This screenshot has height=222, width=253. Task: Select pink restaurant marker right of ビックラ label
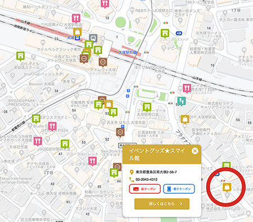tap(92, 162)
